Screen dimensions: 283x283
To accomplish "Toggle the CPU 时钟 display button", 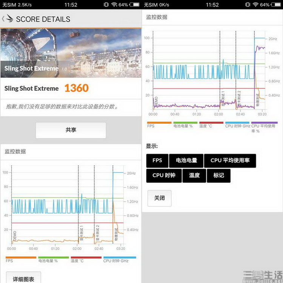I will (164, 175).
